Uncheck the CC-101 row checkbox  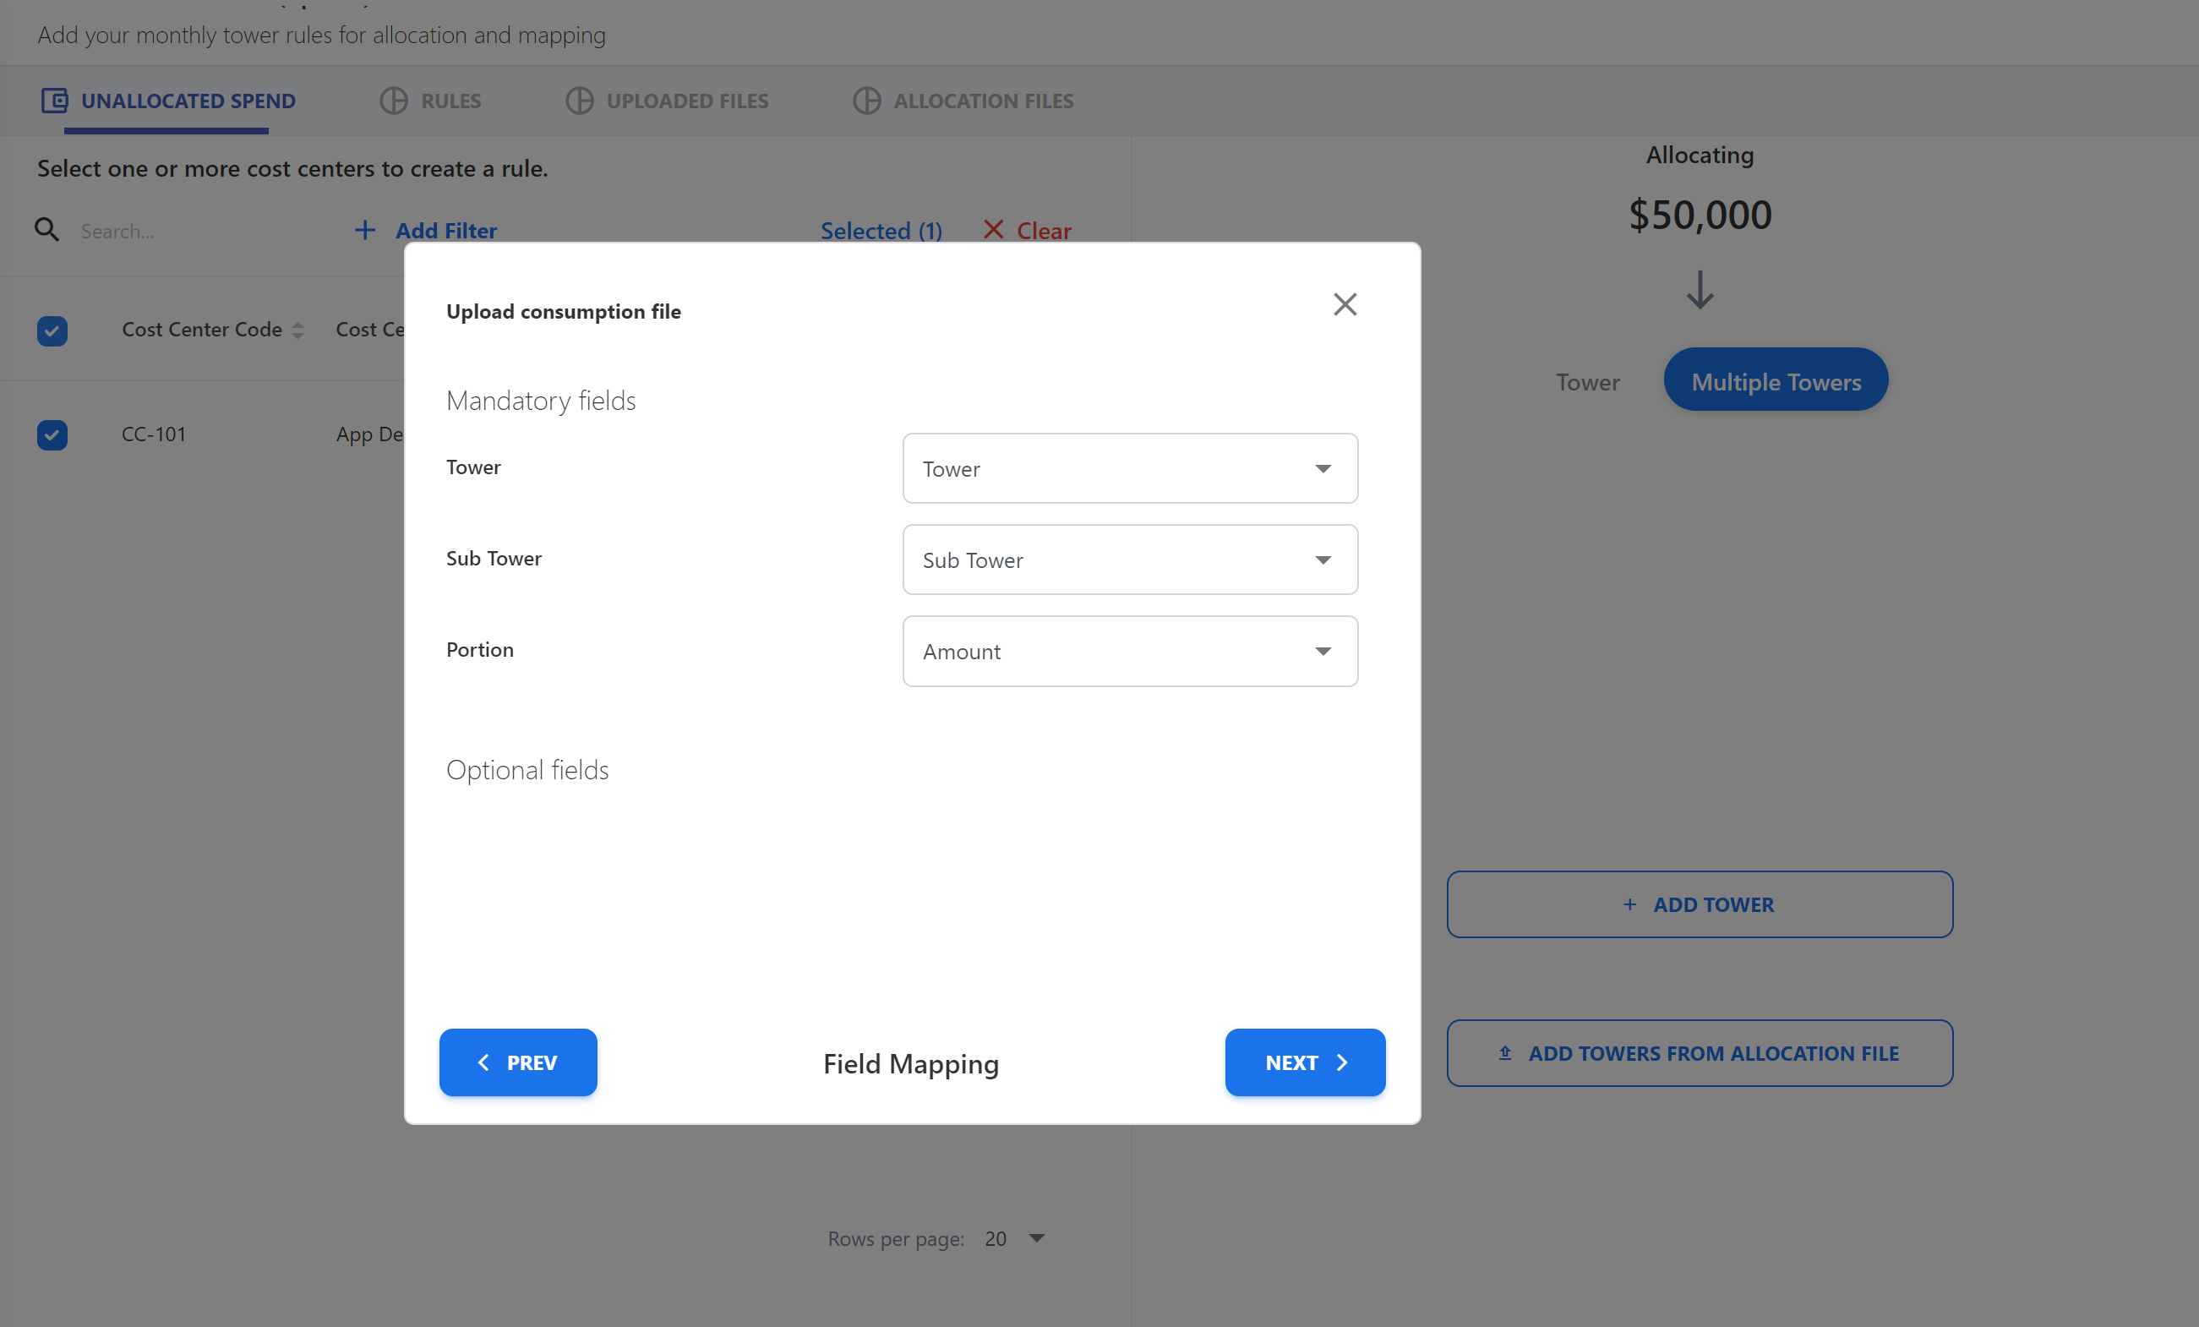[52, 434]
